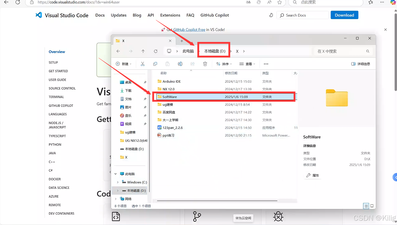Click the Delete trash icon in Explorer
This screenshot has width=397, height=225.
pos(205,64)
